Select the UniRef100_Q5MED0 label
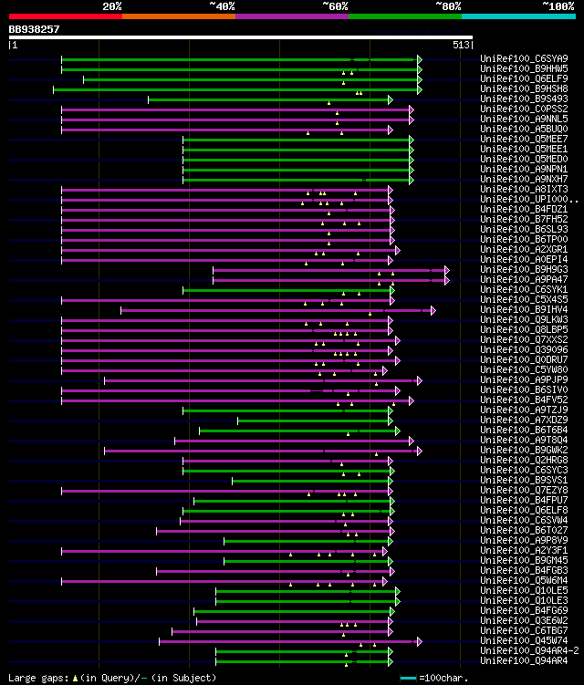Screen dimensions: 584x685 [524, 159]
